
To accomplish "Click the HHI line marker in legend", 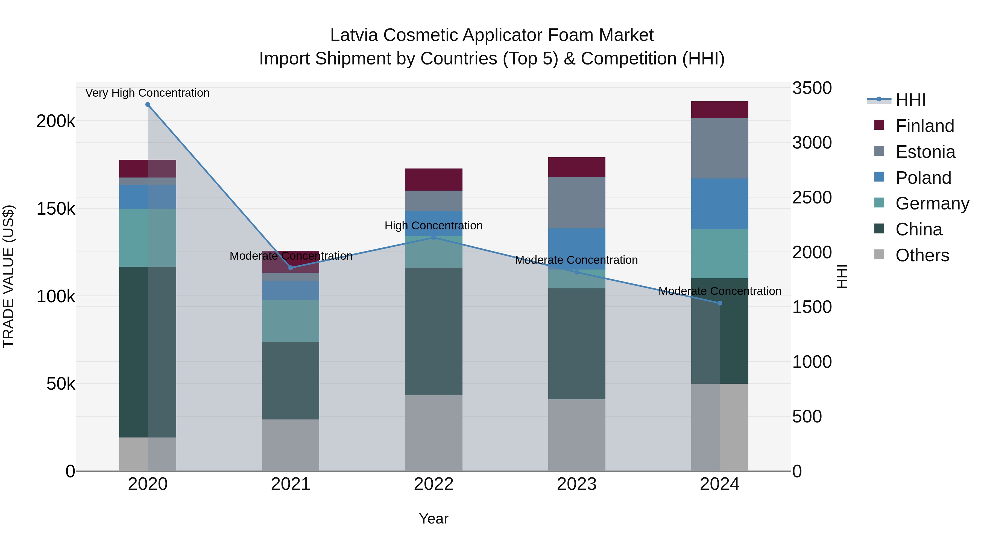I will 879,99.
